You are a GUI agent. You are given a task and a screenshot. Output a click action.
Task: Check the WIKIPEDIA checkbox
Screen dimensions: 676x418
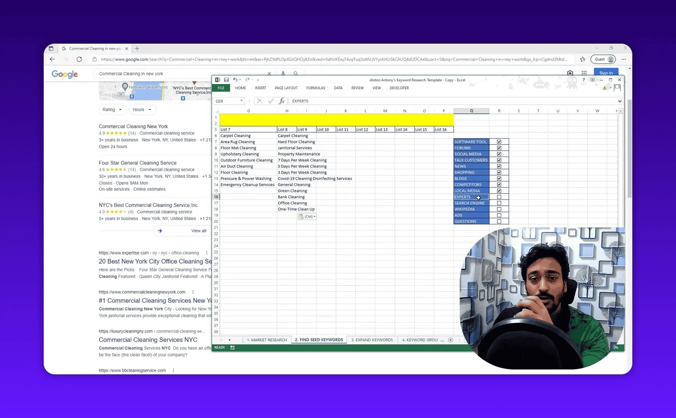tap(499, 209)
